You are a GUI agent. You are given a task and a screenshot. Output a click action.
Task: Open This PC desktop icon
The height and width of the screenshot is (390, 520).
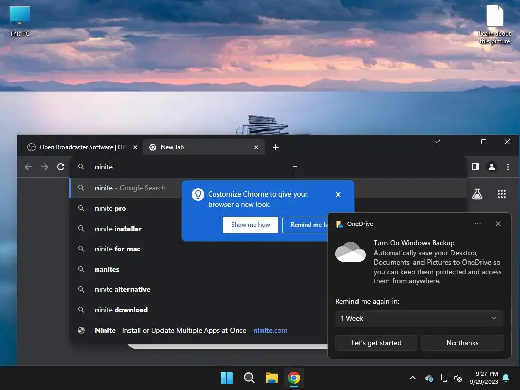(x=20, y=20)
